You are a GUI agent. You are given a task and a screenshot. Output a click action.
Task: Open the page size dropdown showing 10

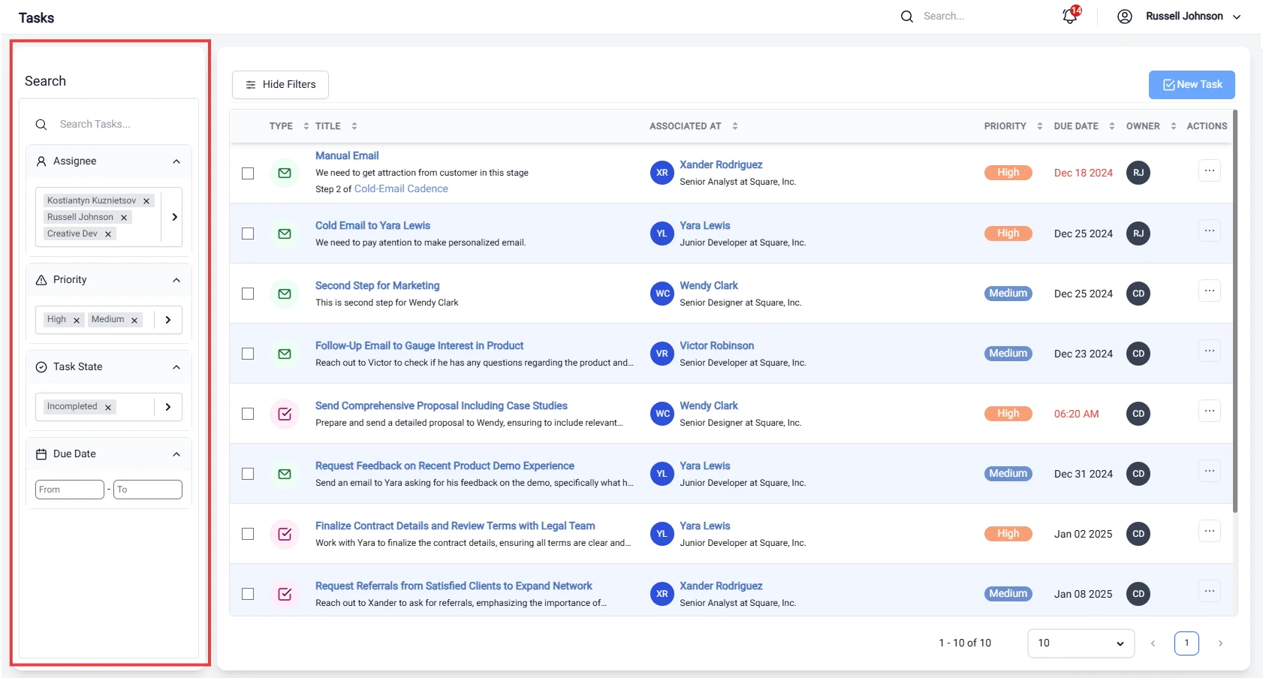1081,643
